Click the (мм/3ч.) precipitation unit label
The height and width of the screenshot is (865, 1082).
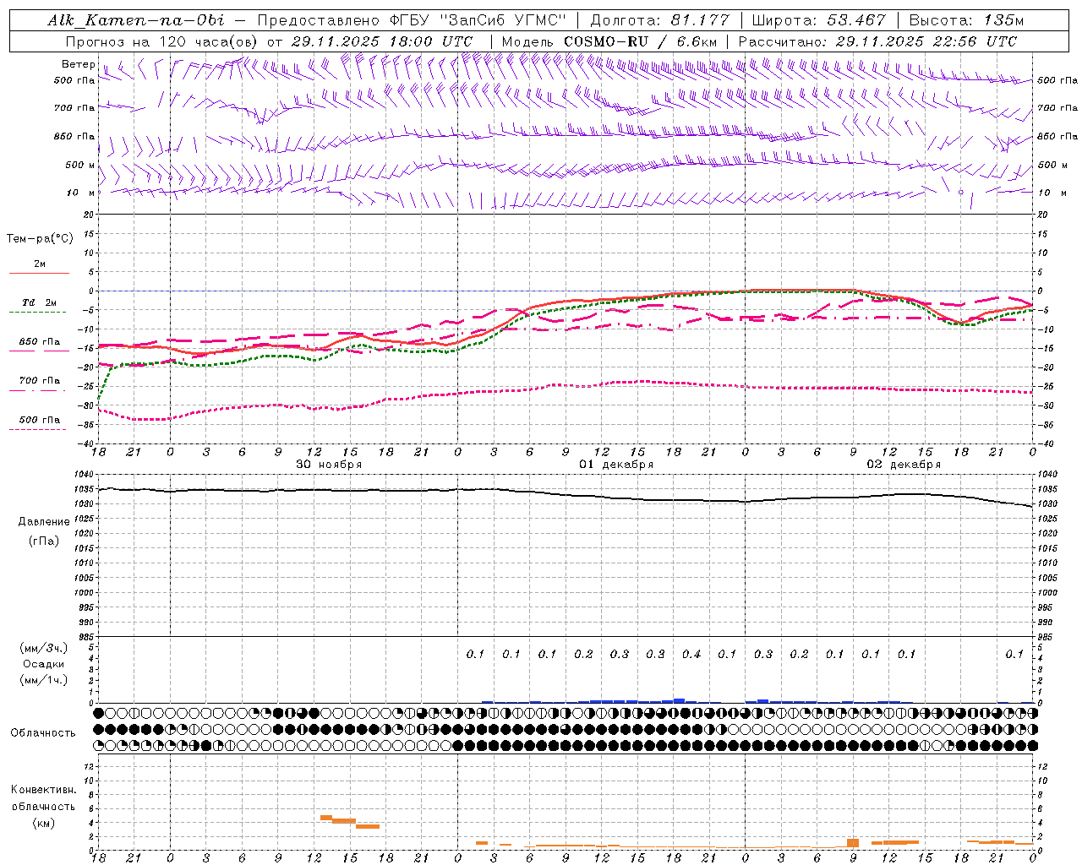(x=44, y=648)
